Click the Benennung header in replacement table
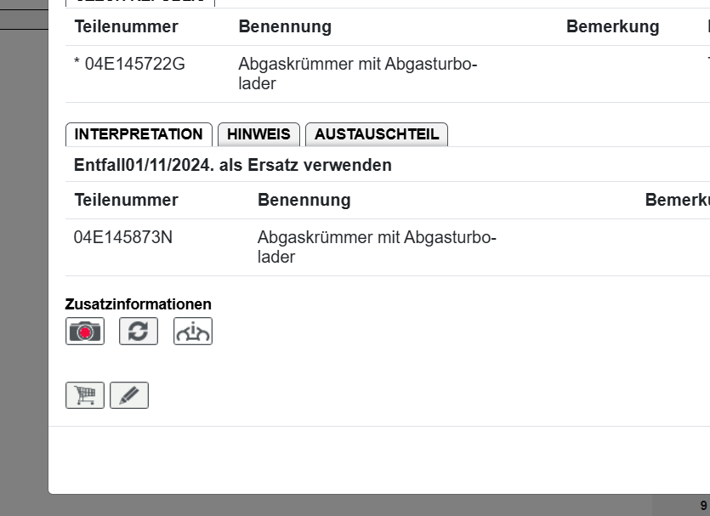 coord(304,200)
